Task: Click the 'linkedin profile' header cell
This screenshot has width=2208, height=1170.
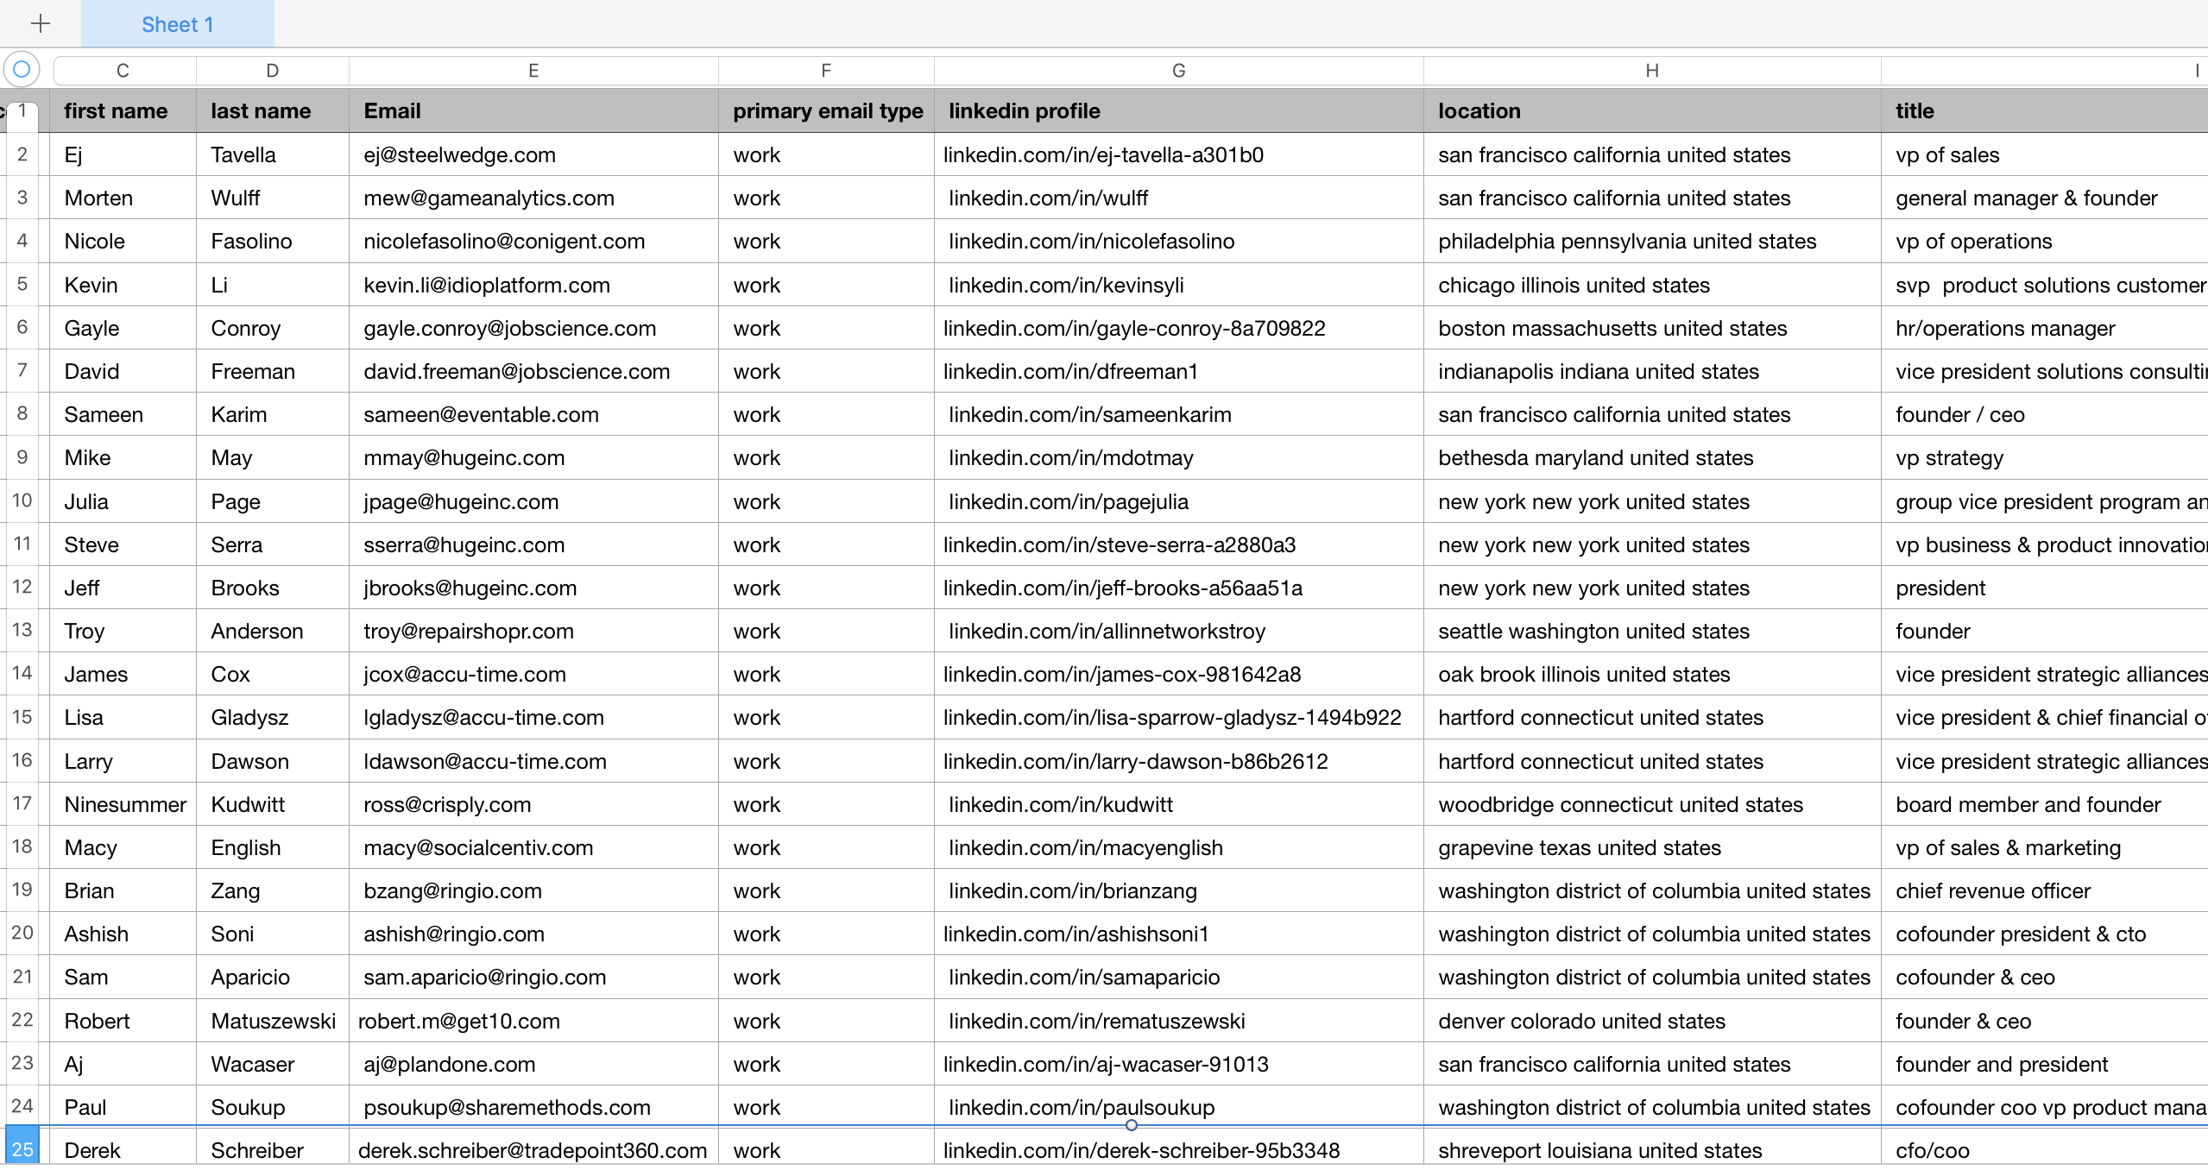Action: point(1024,110)
